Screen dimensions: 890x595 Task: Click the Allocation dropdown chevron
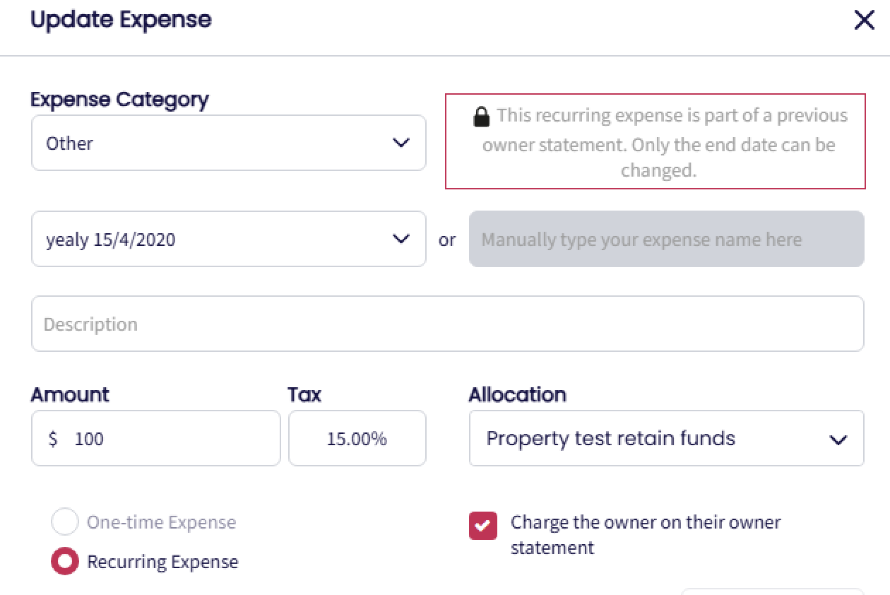(x=838, y=440)
